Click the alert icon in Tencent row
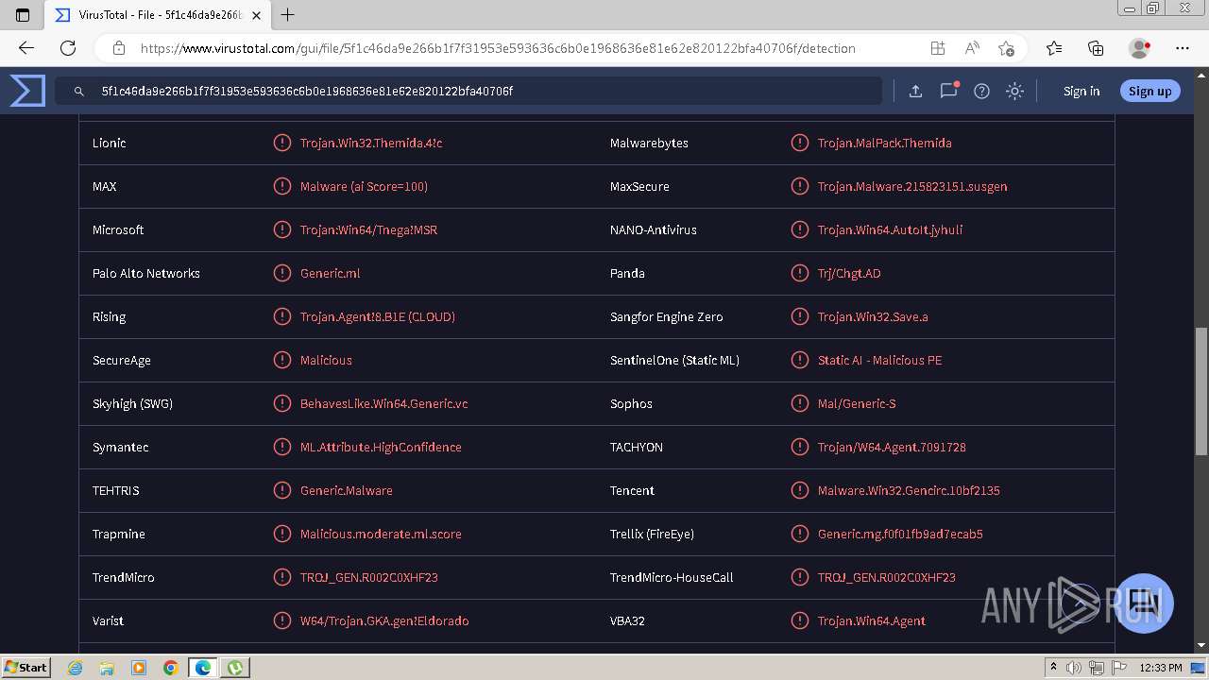The width and height of the screenshot is (1209, 680). 799,490
